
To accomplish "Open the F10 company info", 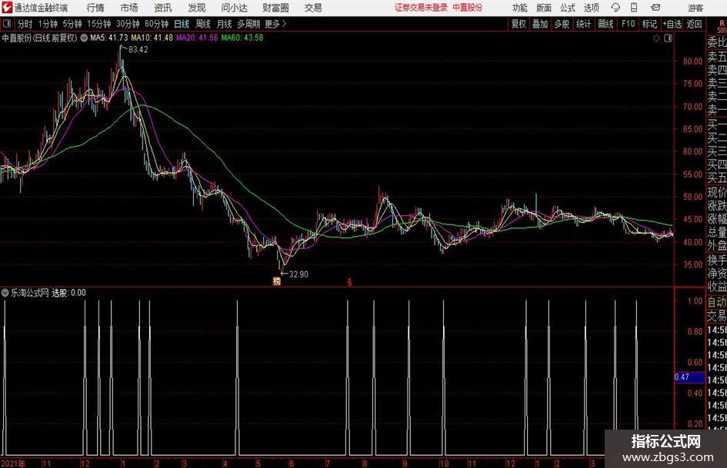I will click(x=629, y=24).
